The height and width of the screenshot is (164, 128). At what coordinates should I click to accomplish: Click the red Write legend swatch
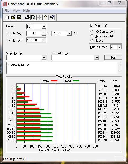tap(54, 81)
